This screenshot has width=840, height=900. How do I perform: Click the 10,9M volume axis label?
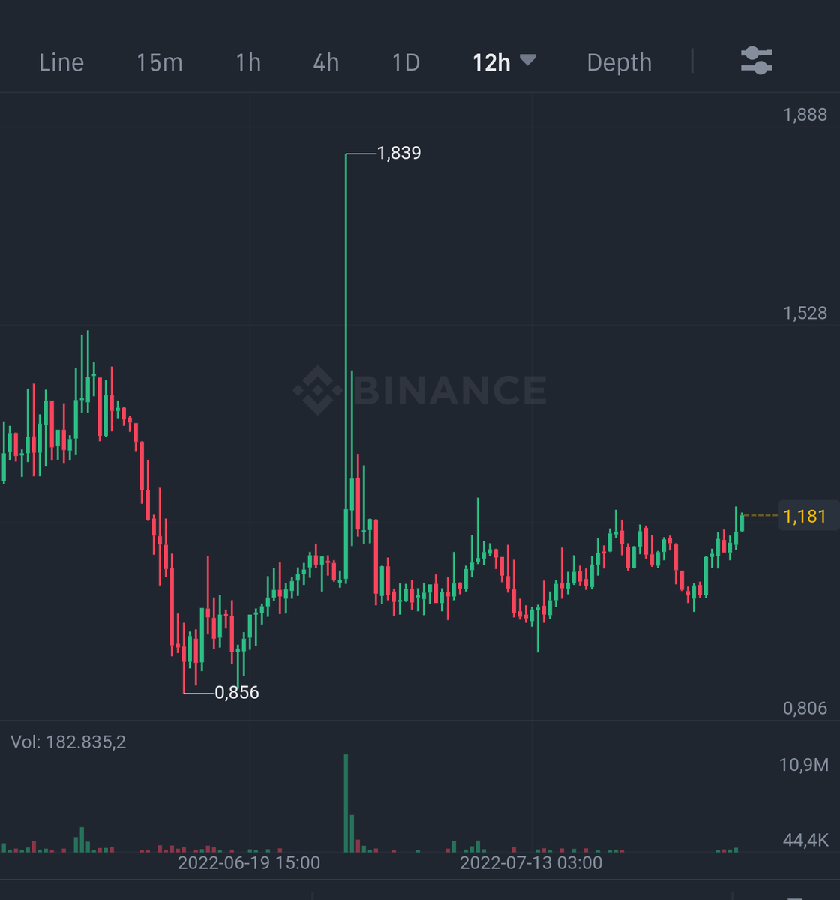click(804, 765)
